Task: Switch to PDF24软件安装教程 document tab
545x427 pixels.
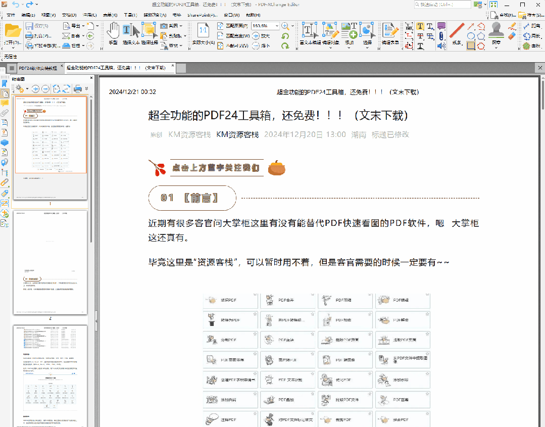Action: click(38, 68)
